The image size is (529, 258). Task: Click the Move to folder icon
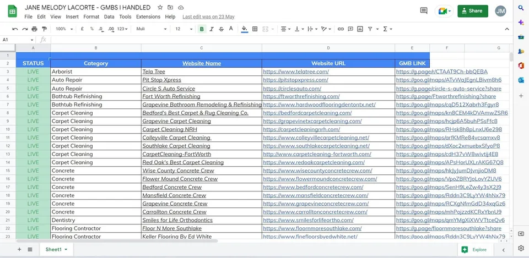(x=170, y=7)
